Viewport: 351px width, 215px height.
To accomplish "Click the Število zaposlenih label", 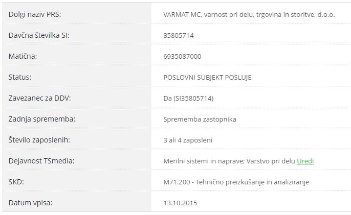I will 39,140.
